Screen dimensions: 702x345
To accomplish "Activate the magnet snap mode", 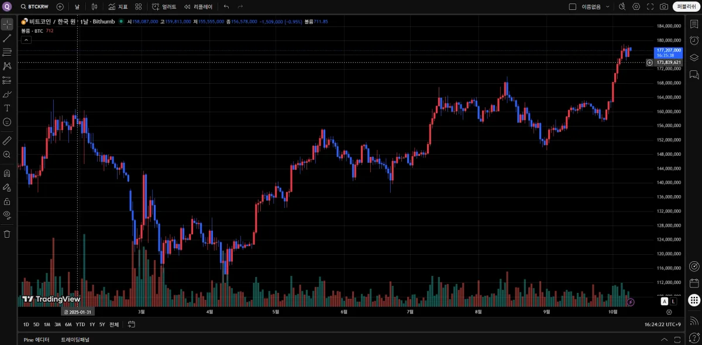I will click(x=7, y=173).
